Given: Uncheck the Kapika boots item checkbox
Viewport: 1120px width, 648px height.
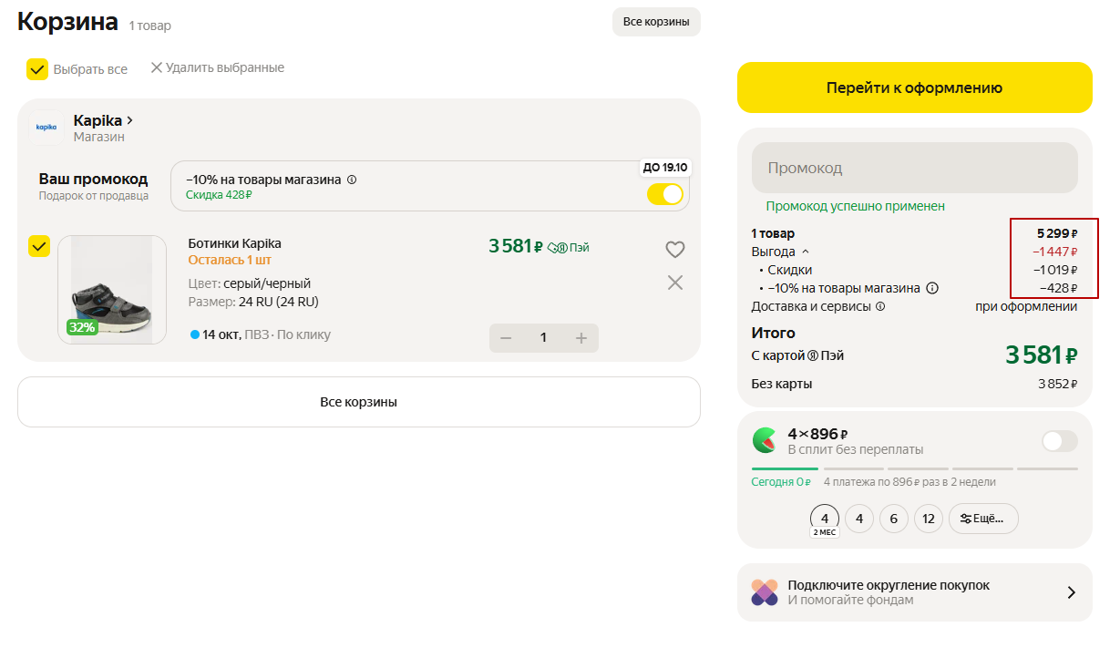Looking at the screenshot, I should click(39, 246).
